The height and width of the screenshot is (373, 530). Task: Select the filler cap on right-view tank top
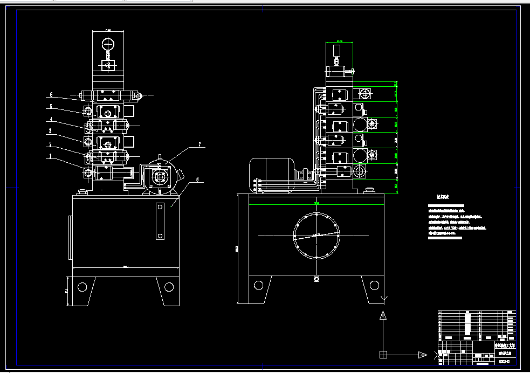pyautogui.click(x=369, y=191)
